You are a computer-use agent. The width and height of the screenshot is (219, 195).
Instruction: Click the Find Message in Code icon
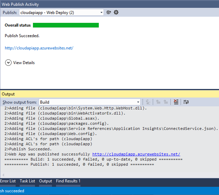[148, 102]
